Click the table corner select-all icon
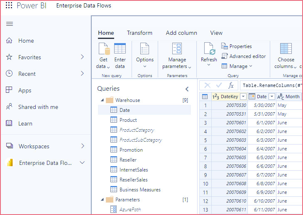This screenshot has width=303, height=215. pos(205,97)
